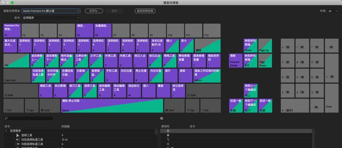
Task: Focus the command search input field
Action: 28,118
